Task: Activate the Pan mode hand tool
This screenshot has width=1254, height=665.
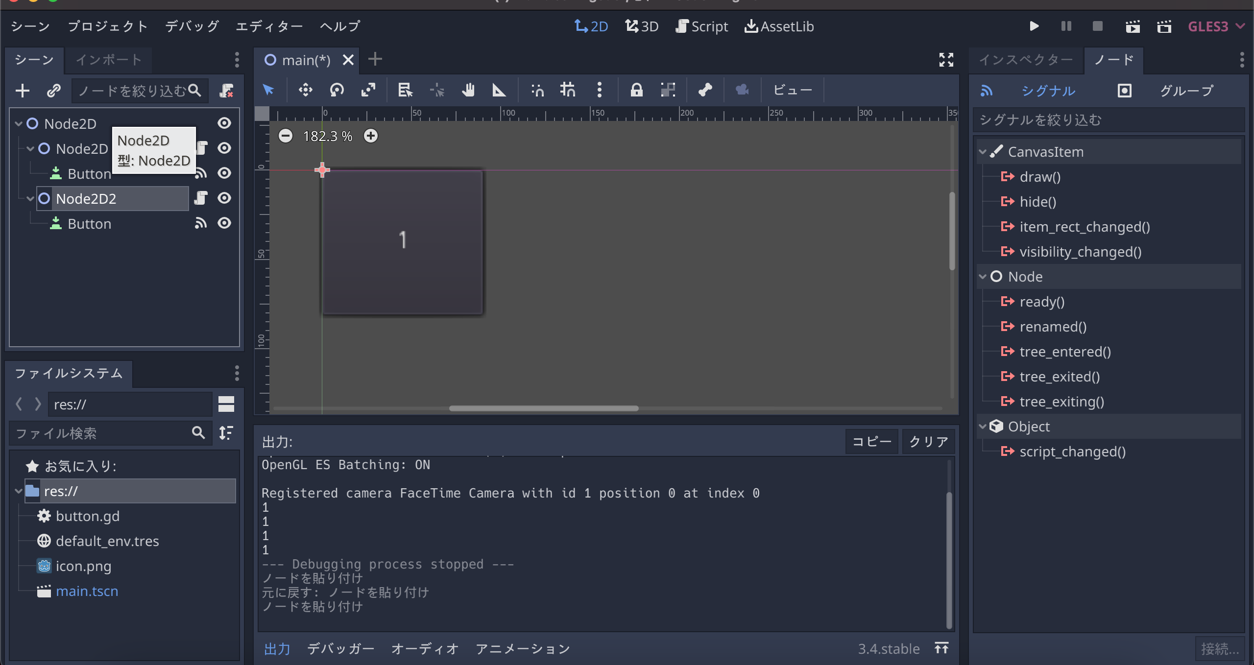Action: [468, 90]
